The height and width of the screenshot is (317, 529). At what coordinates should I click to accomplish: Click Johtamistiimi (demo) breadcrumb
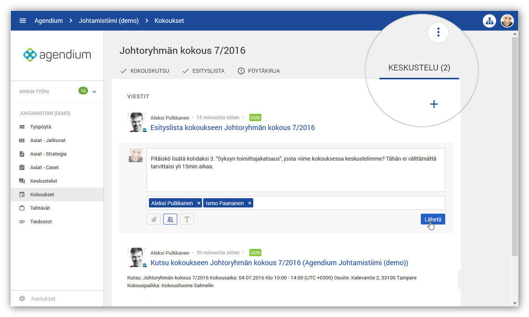(x=109, y=21)
